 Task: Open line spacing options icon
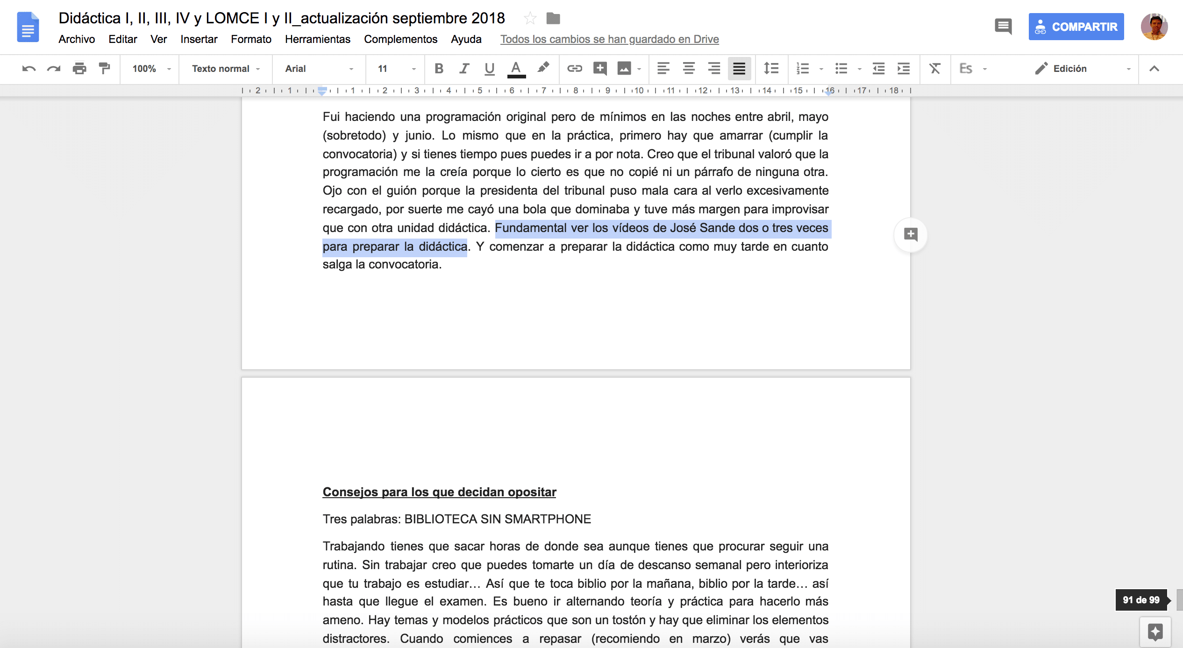(771, 69)
